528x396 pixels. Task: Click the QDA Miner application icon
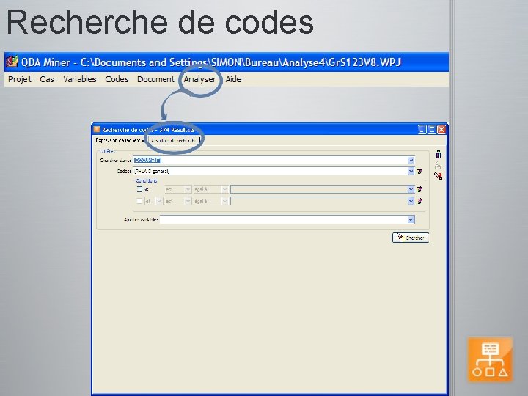pos(12,62)
